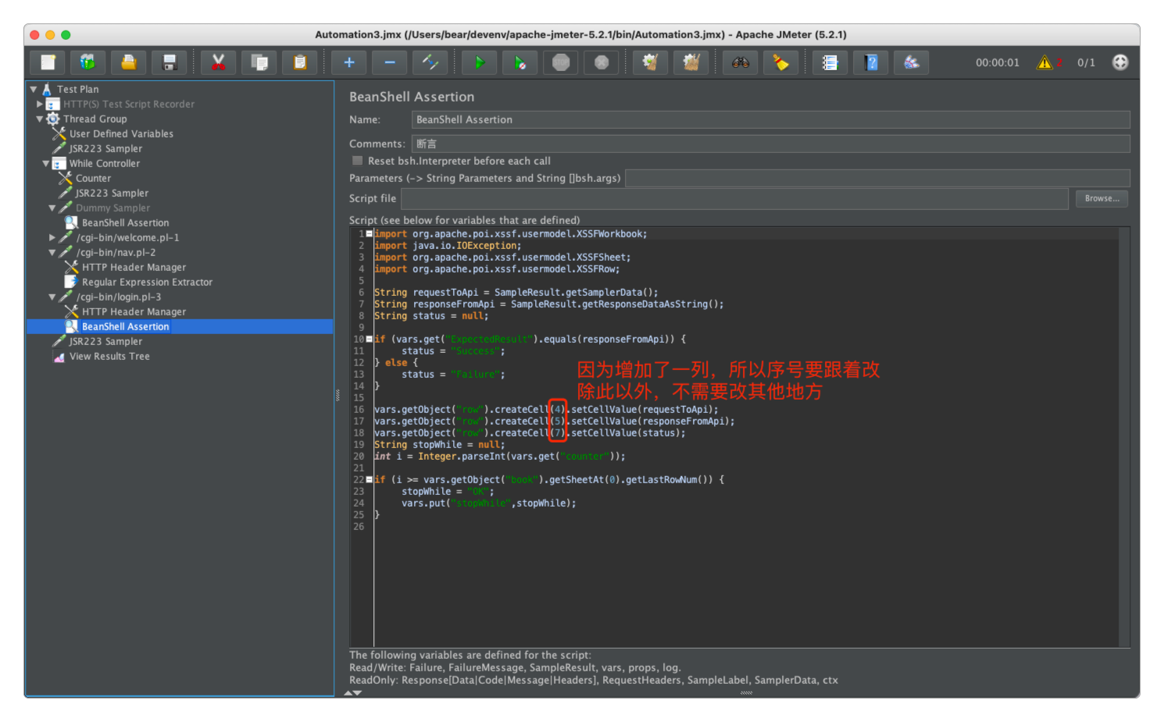1164x722 pixels.
Task: Select User Defined Variables in tree
Action: coord(121,133)
